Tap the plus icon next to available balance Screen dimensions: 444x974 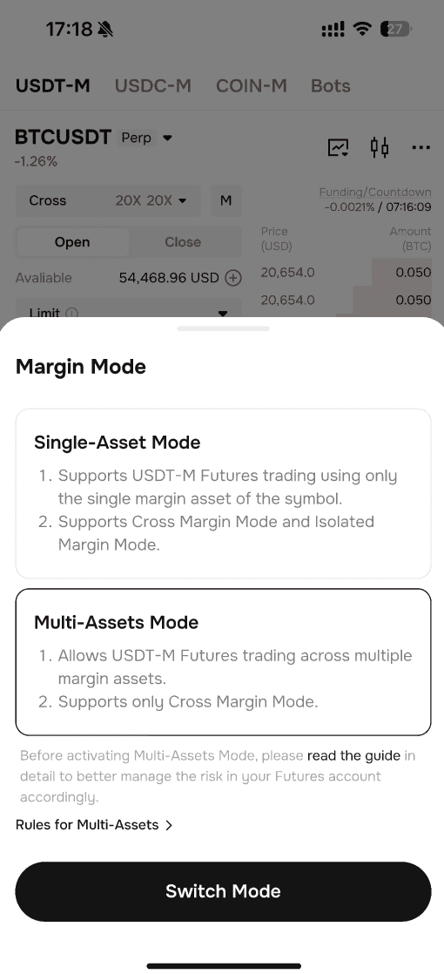232,278
